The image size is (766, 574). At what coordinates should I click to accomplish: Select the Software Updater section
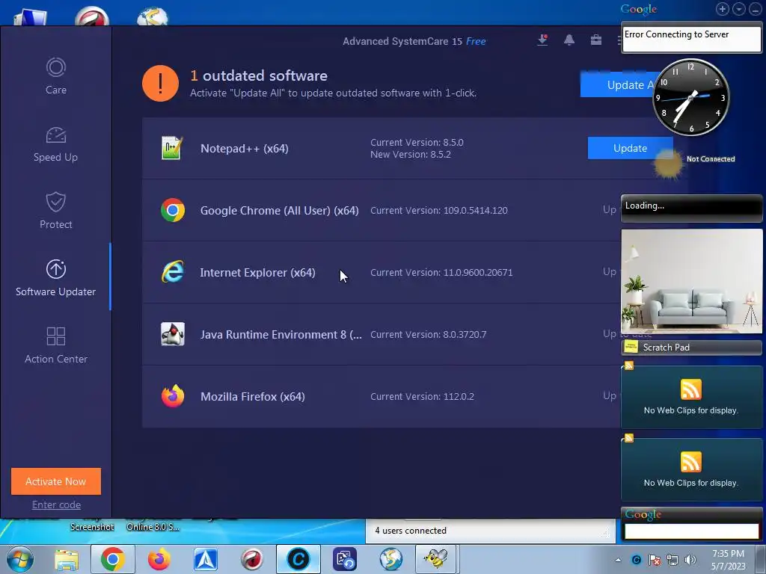[55, 278]
